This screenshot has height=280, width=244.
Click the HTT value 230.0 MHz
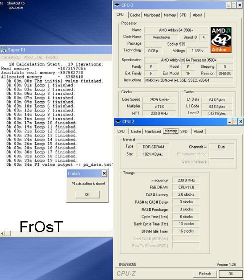(159, 113)
